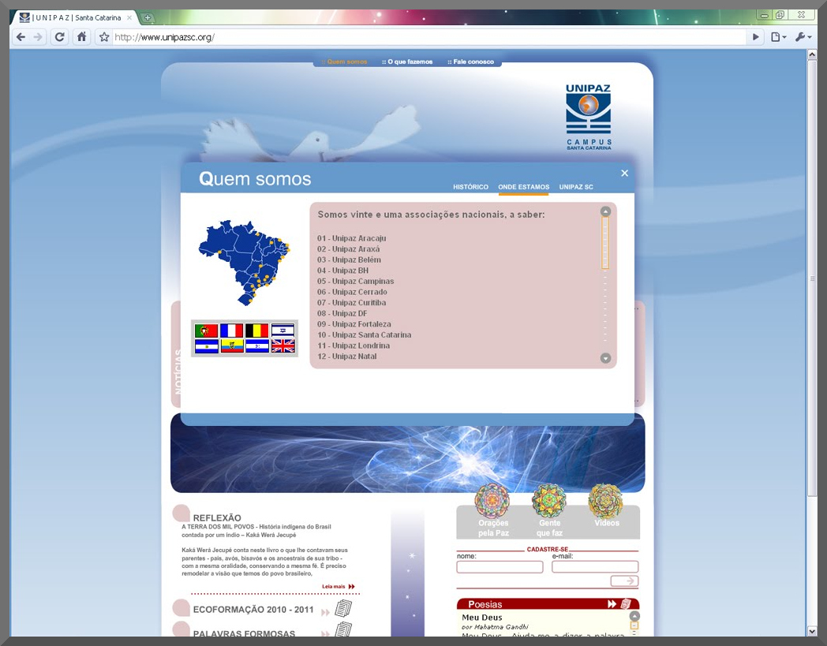Focus the e-mail input field
The width and height of the screenshot is (827, 646).
click(x=595, y=567)
